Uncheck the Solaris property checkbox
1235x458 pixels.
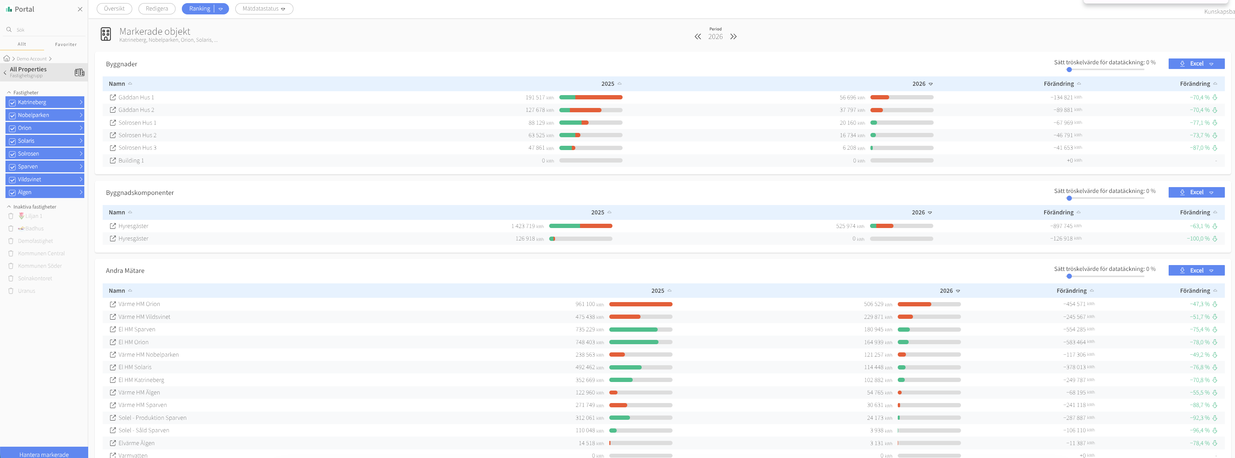pyautogui.click(x=12, y=141)
